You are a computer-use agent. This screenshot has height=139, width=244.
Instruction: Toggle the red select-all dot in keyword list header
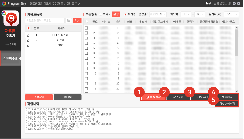coord(28,28)
